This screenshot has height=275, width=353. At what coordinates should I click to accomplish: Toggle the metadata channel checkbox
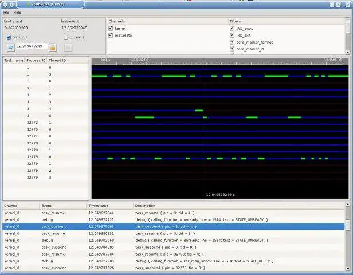pyautogui.click(x=111, y=36)
